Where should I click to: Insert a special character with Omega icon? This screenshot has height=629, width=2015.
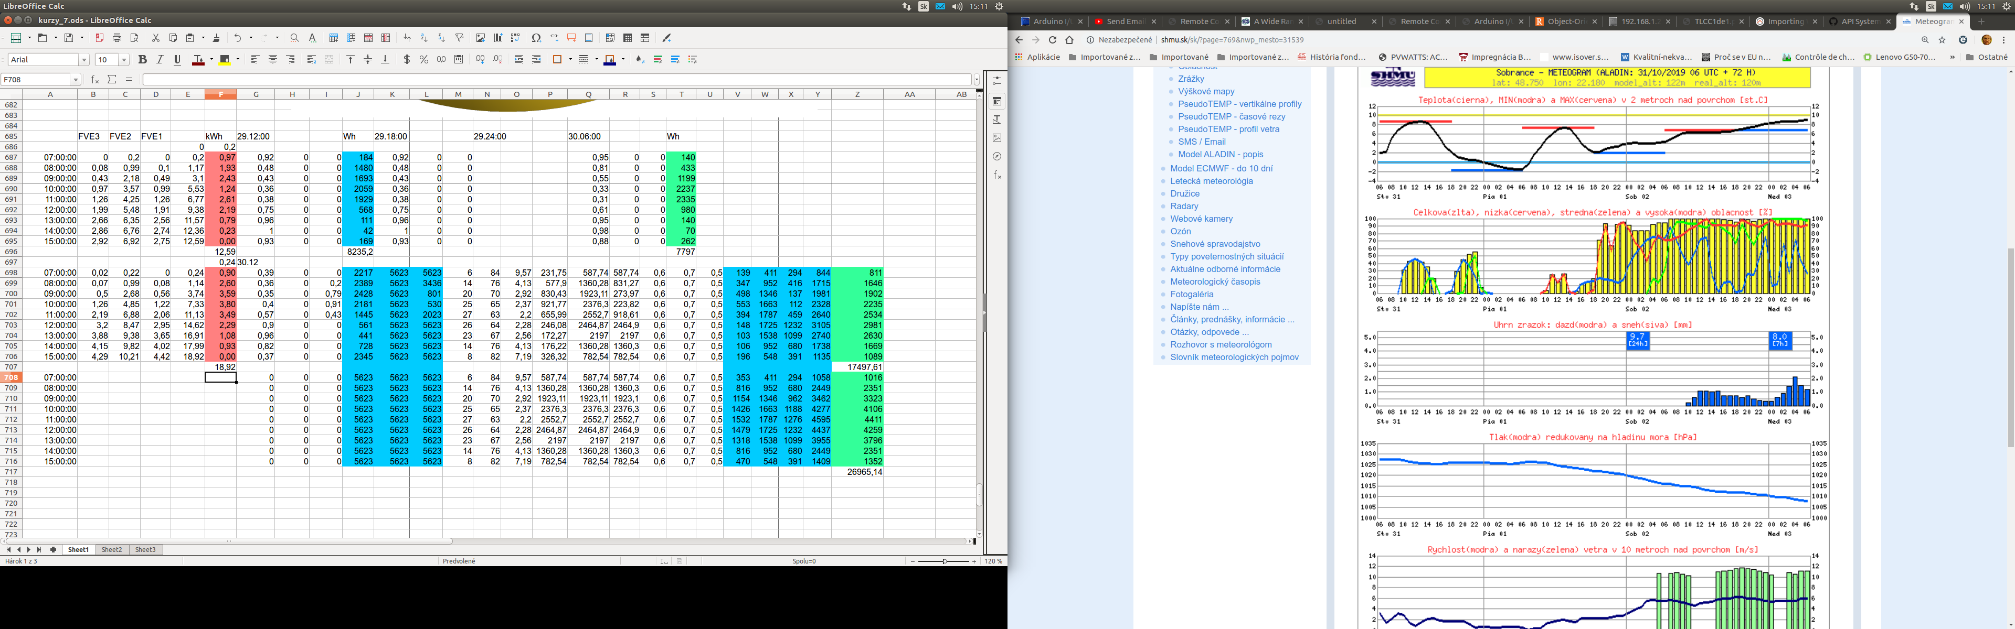coord(536,38)
